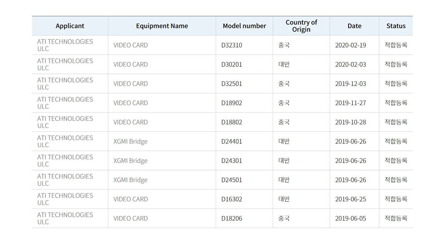Select model D18206 in last row
The width and height of the screenshot is (444, 249).
point(232,218)
